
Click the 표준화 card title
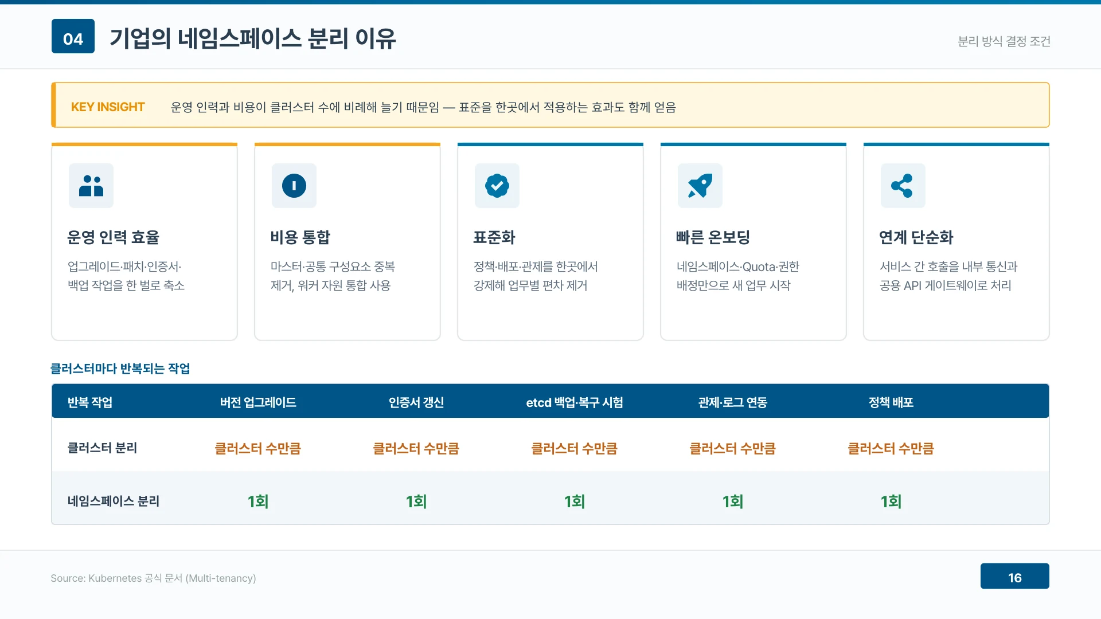click(x=494, y=237)
